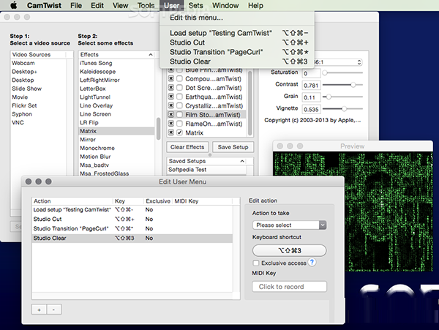This screenshot has width=439, height=330.
Task: Adjust the Grain slider
Action: pos(342,97)
